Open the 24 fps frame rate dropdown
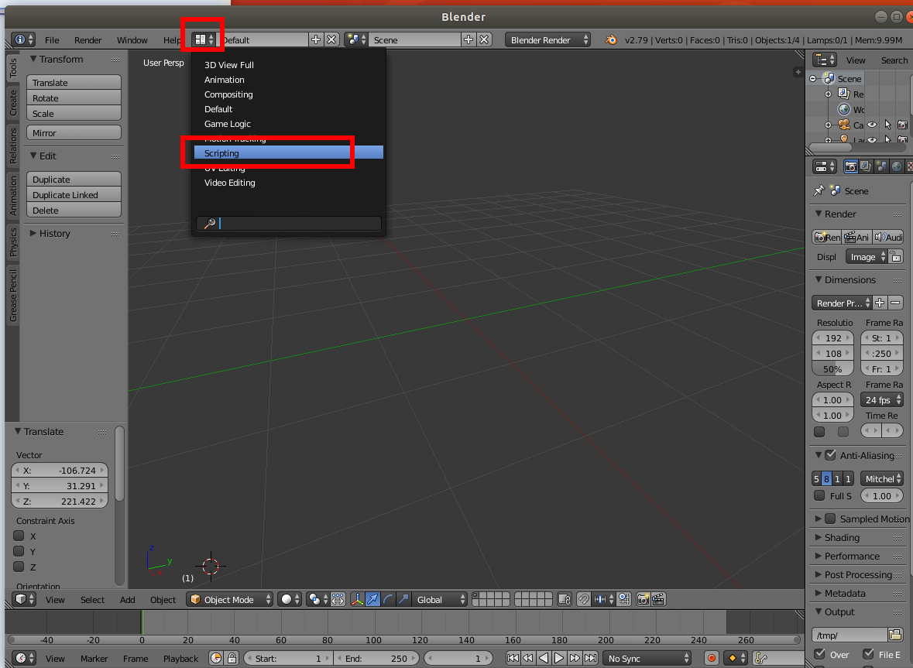This screenshot has height=668, width=913. pos(881,399)
